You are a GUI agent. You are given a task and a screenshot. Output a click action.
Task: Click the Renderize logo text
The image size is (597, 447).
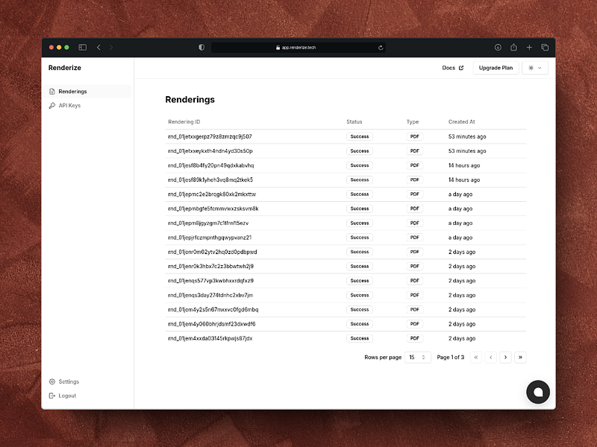click(65, 68)
